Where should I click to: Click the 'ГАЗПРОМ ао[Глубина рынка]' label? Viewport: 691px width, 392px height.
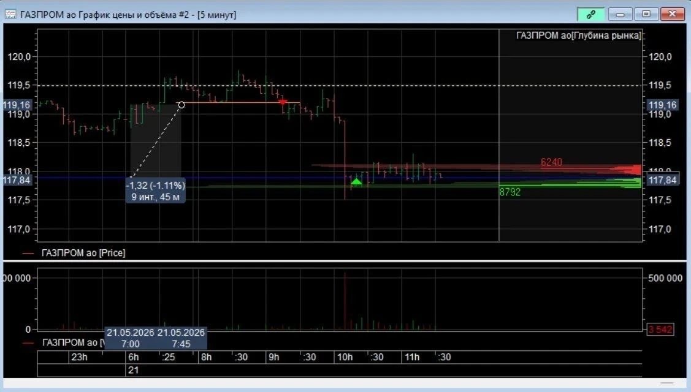[578, 36]
